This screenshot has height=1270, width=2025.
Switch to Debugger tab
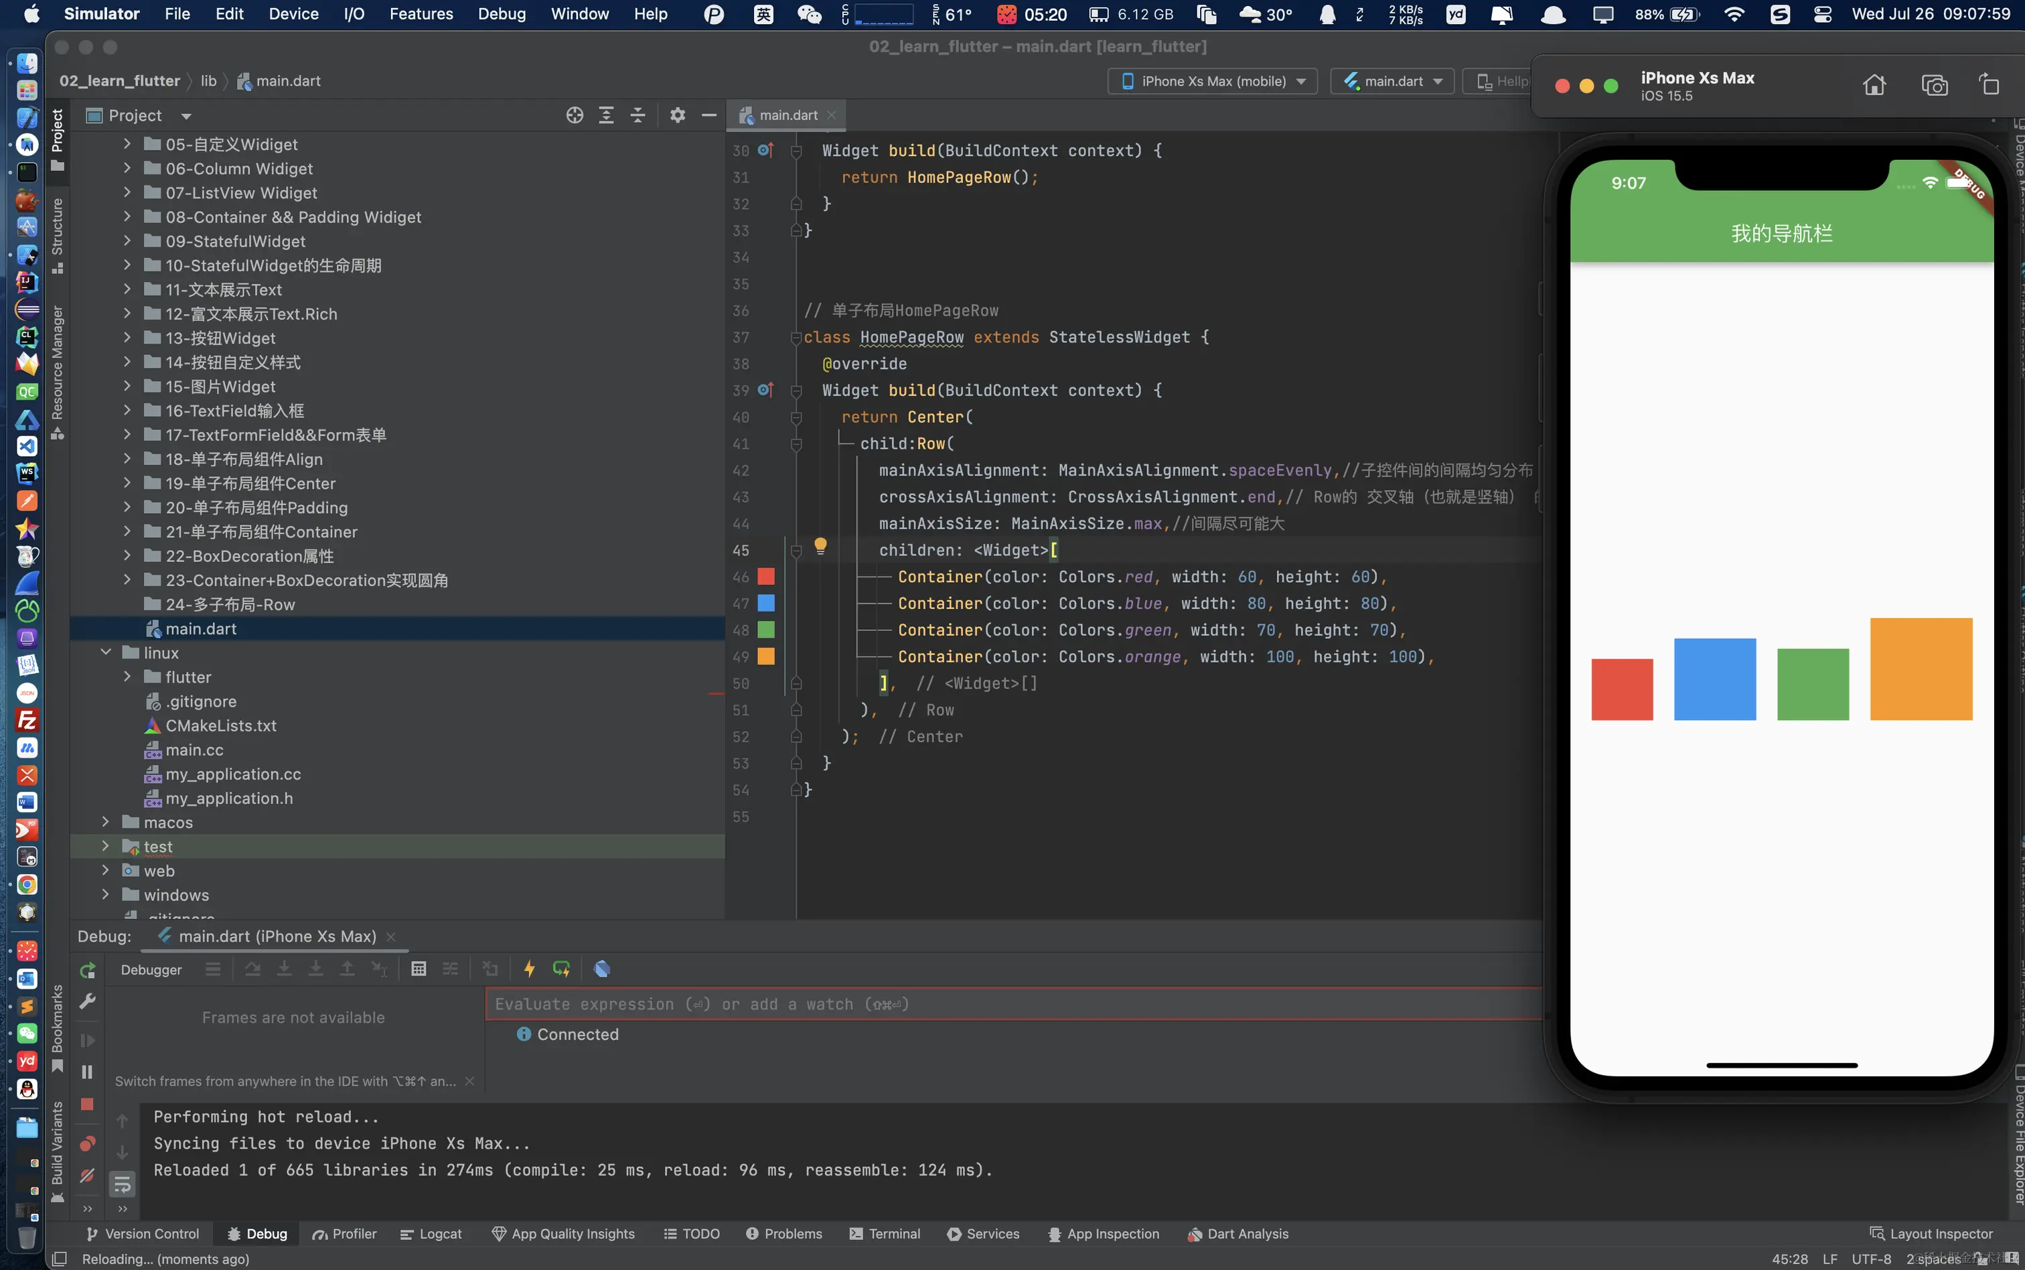pos(151,970)
